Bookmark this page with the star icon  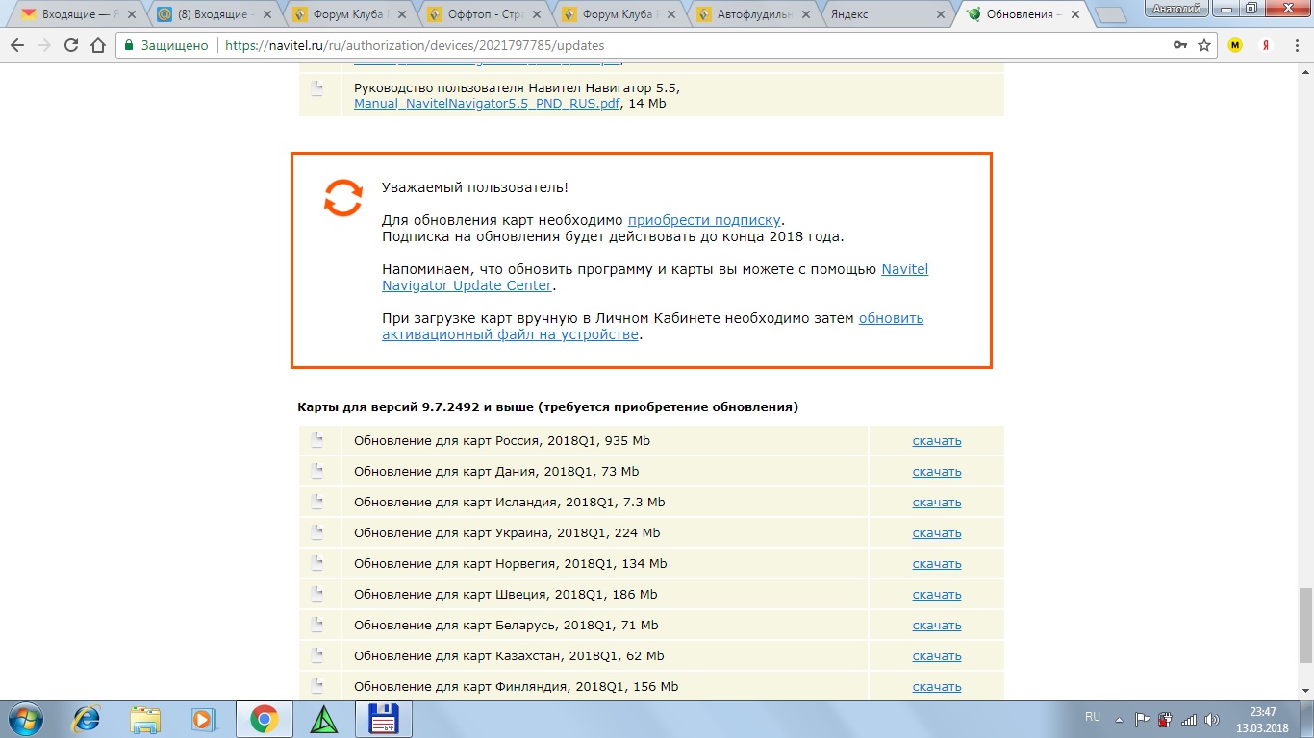[x=1203, y=45]
